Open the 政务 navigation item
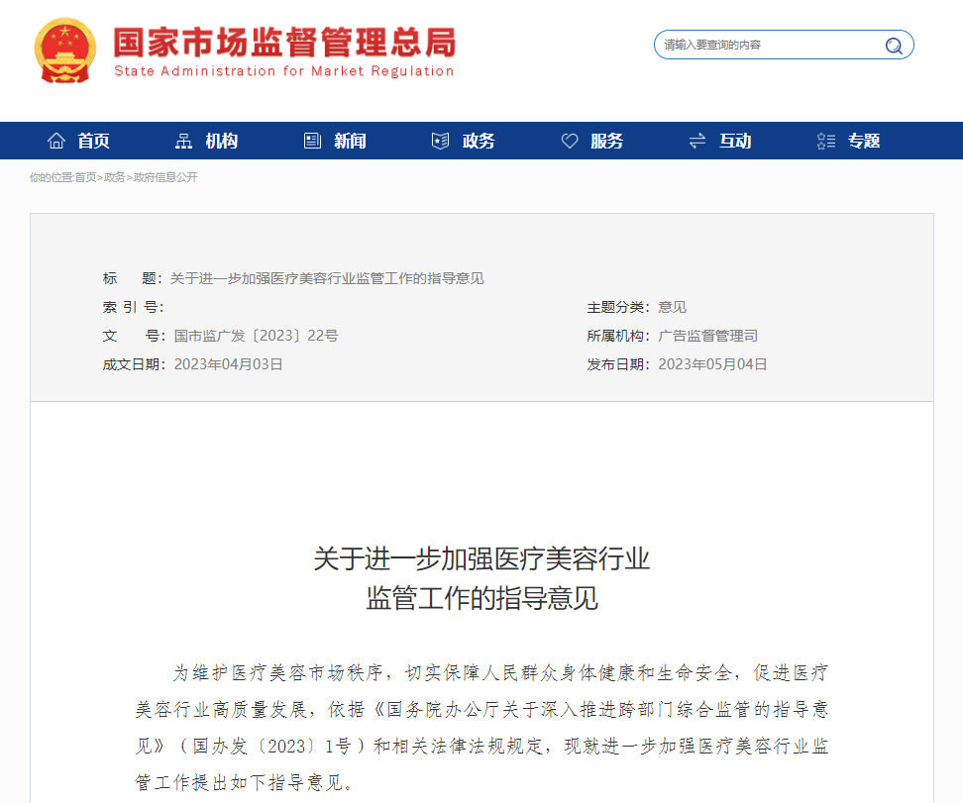 [x=479, y=142]
